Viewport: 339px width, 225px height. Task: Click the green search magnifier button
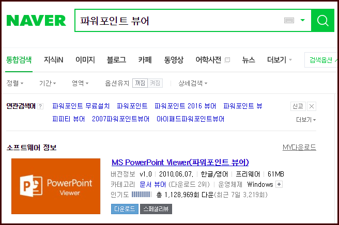click(322, 21)
